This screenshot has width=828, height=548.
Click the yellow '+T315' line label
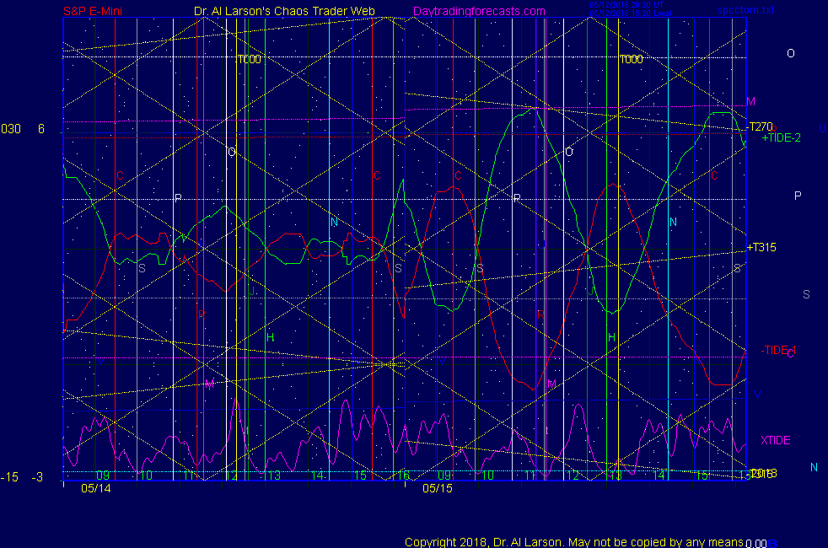(x=761, y=247)
